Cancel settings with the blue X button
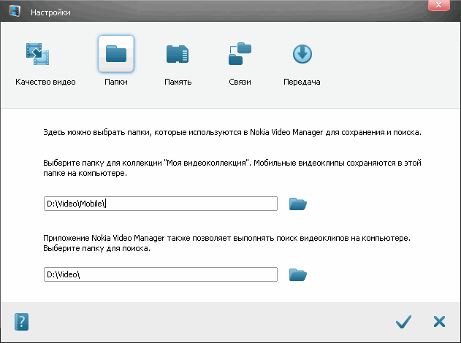Viewport: 461px width, 343px height. click(439, 321)
